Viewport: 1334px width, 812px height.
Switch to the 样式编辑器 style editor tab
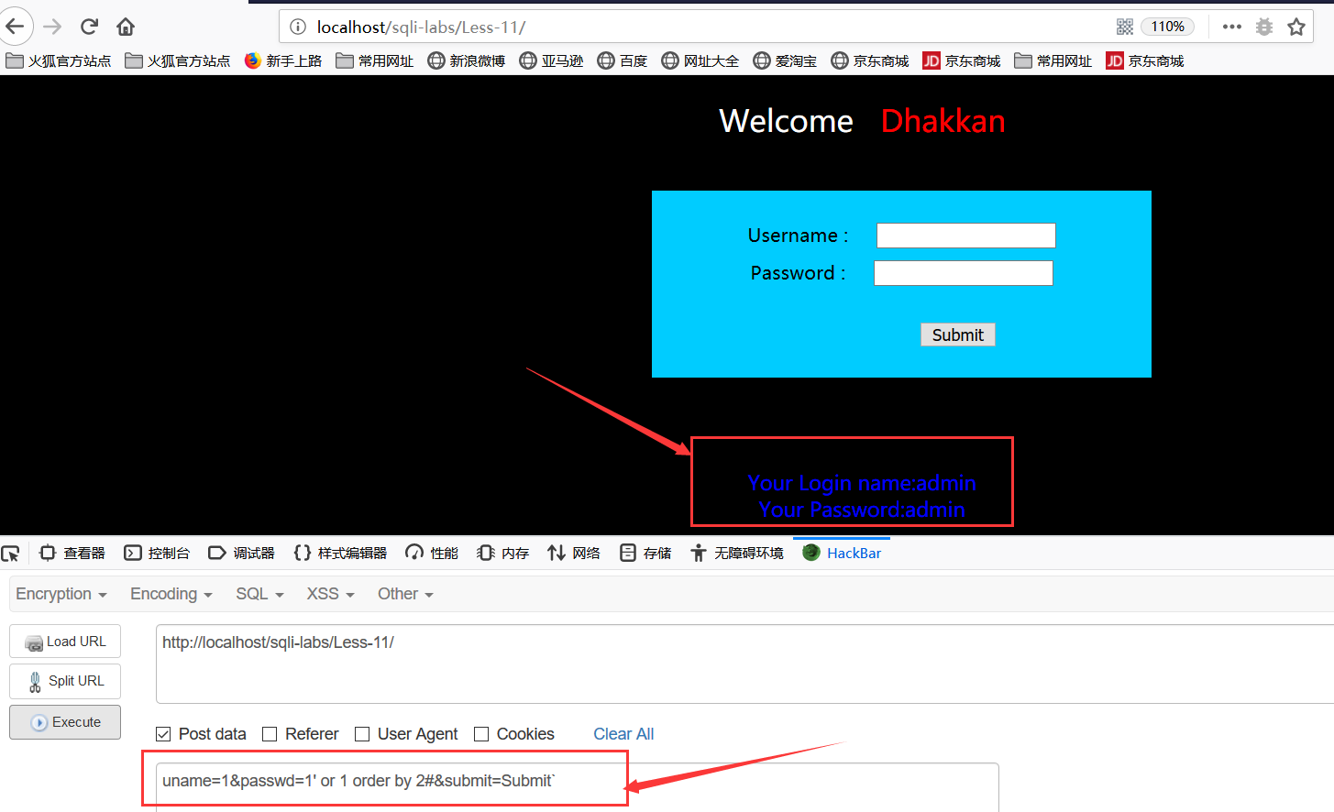[340, 553]
